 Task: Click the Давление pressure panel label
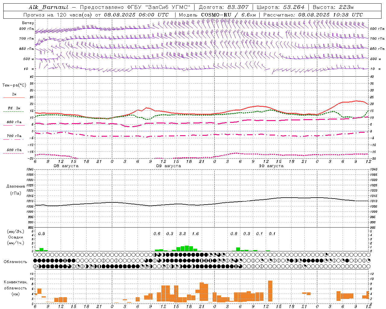(16, 186)
